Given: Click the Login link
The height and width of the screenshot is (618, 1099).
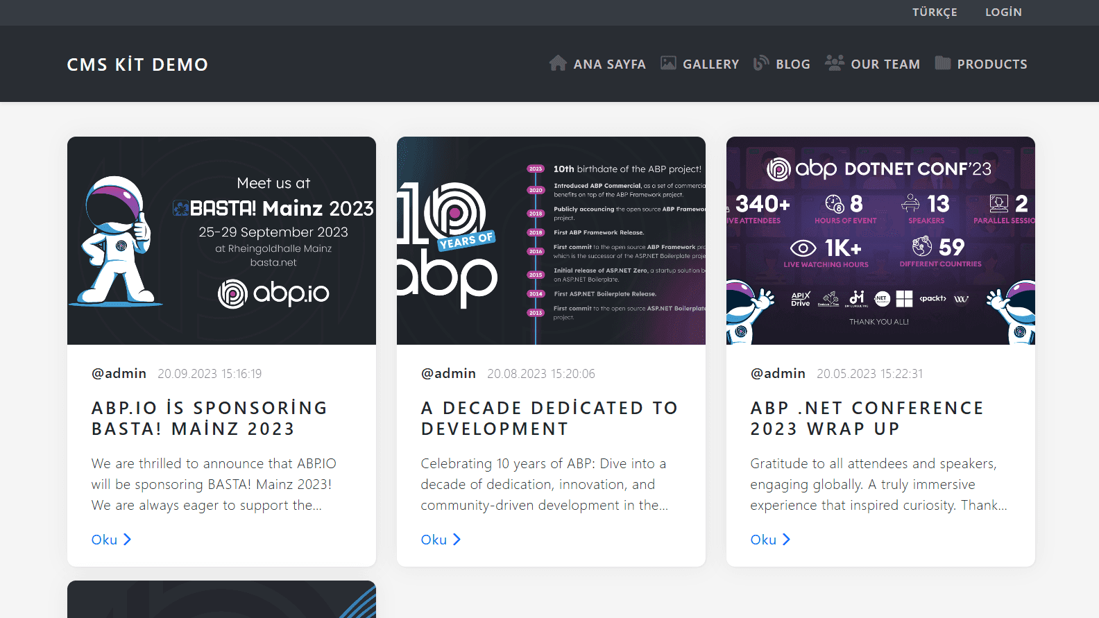Looking at the screenshot, I should pyautogui.click(x=1003, y=12).
